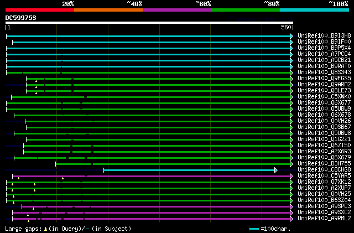This screenshot has width=354, height=233.
Task: Click the cyan alignment bar of UniRef100_C8CHG8
Action: pyautogui.click(x=189, y=170)
